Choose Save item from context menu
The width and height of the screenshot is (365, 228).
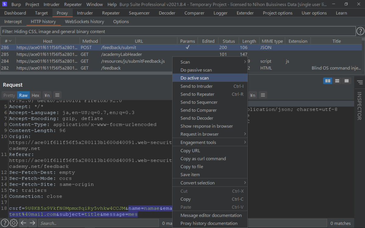coord(210,174)
